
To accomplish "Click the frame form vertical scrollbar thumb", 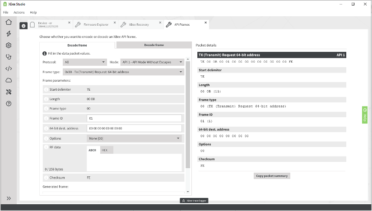I will pos(188,115).
